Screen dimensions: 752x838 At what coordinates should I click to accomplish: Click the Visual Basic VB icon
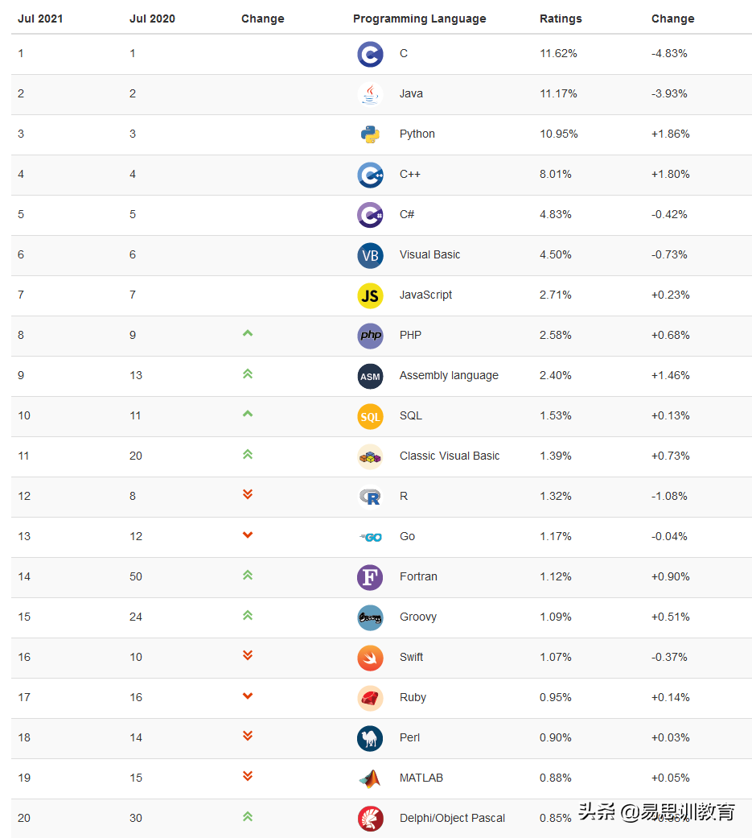click(370, 255)
